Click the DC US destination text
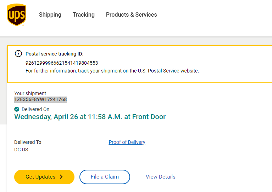The width and height of the screenshot is (272, 192). pos(21,150)
